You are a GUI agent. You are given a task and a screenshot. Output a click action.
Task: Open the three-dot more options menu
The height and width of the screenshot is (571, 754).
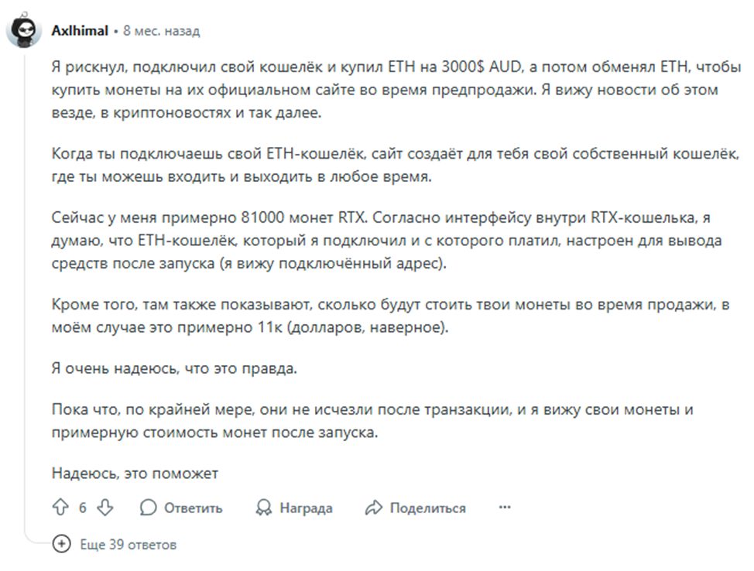505,508
